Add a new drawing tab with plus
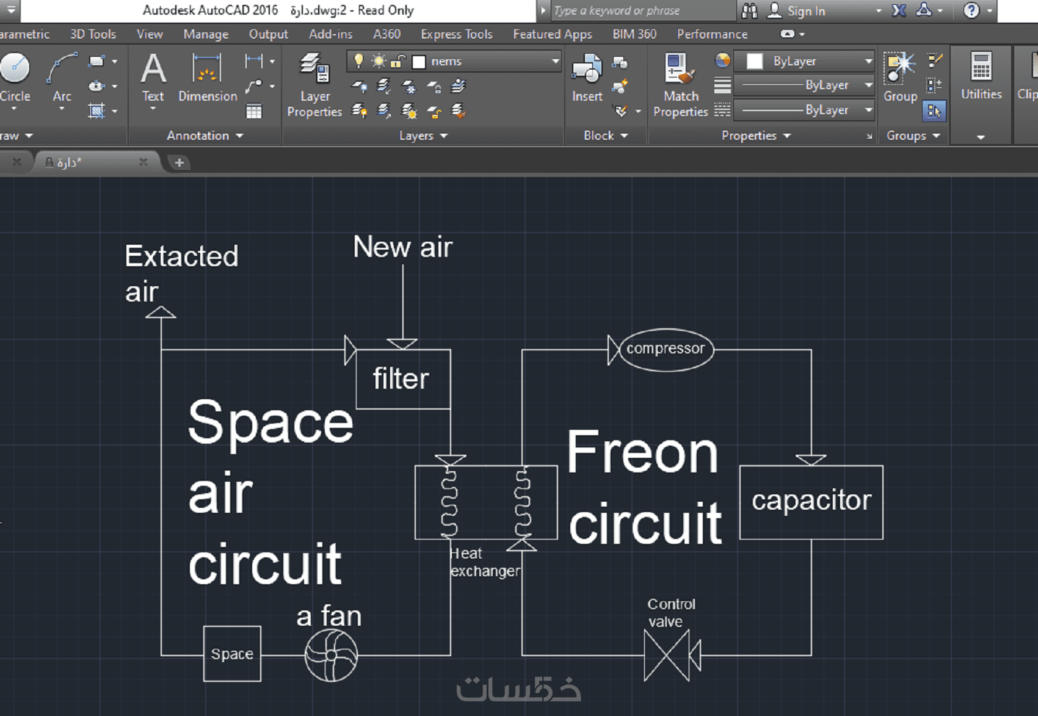The image size is (1038, 716). (179, 162)
